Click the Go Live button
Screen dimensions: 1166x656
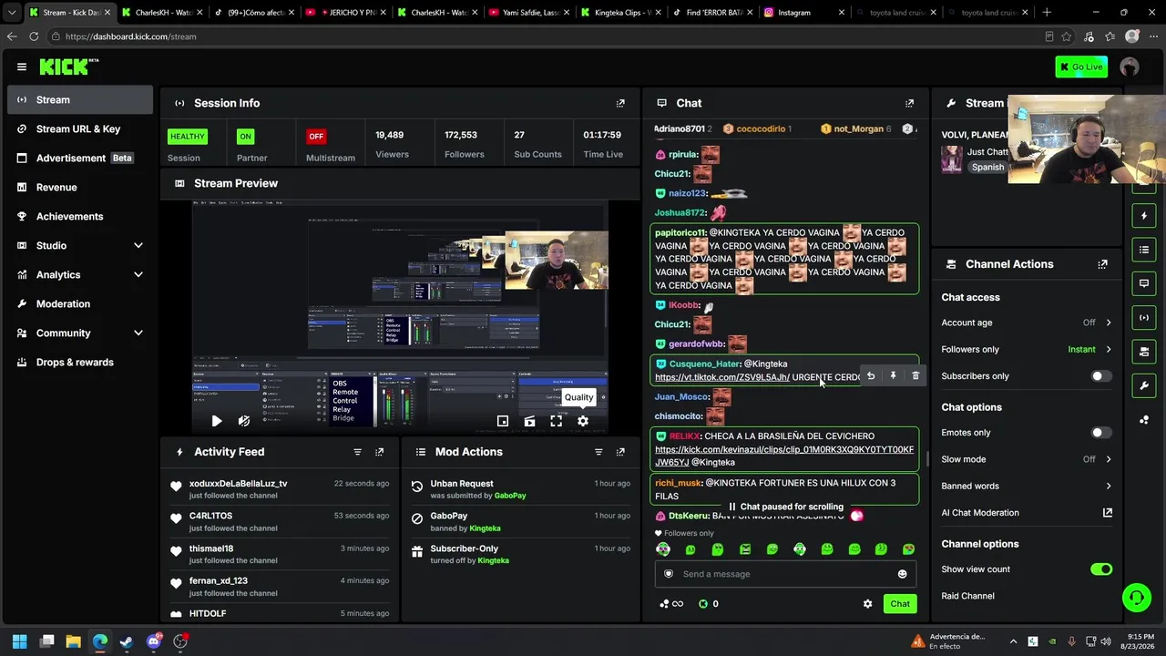coord(1081,67)
